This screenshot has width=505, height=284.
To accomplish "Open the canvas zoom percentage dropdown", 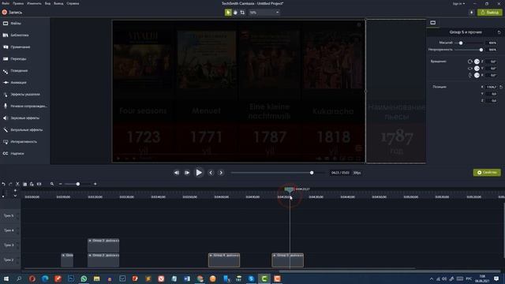I will pos(264,13).
